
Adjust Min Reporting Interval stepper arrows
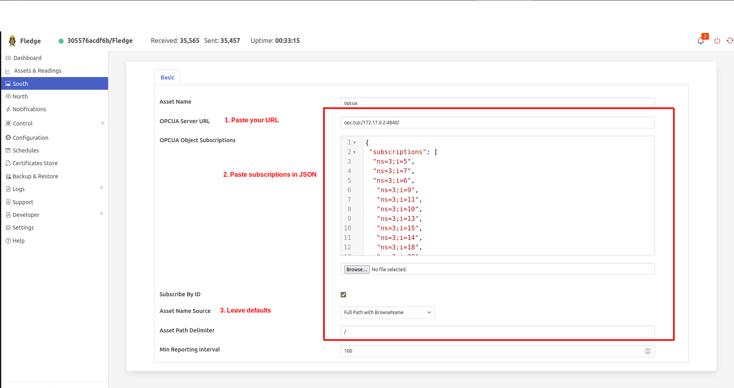[648, 351]
